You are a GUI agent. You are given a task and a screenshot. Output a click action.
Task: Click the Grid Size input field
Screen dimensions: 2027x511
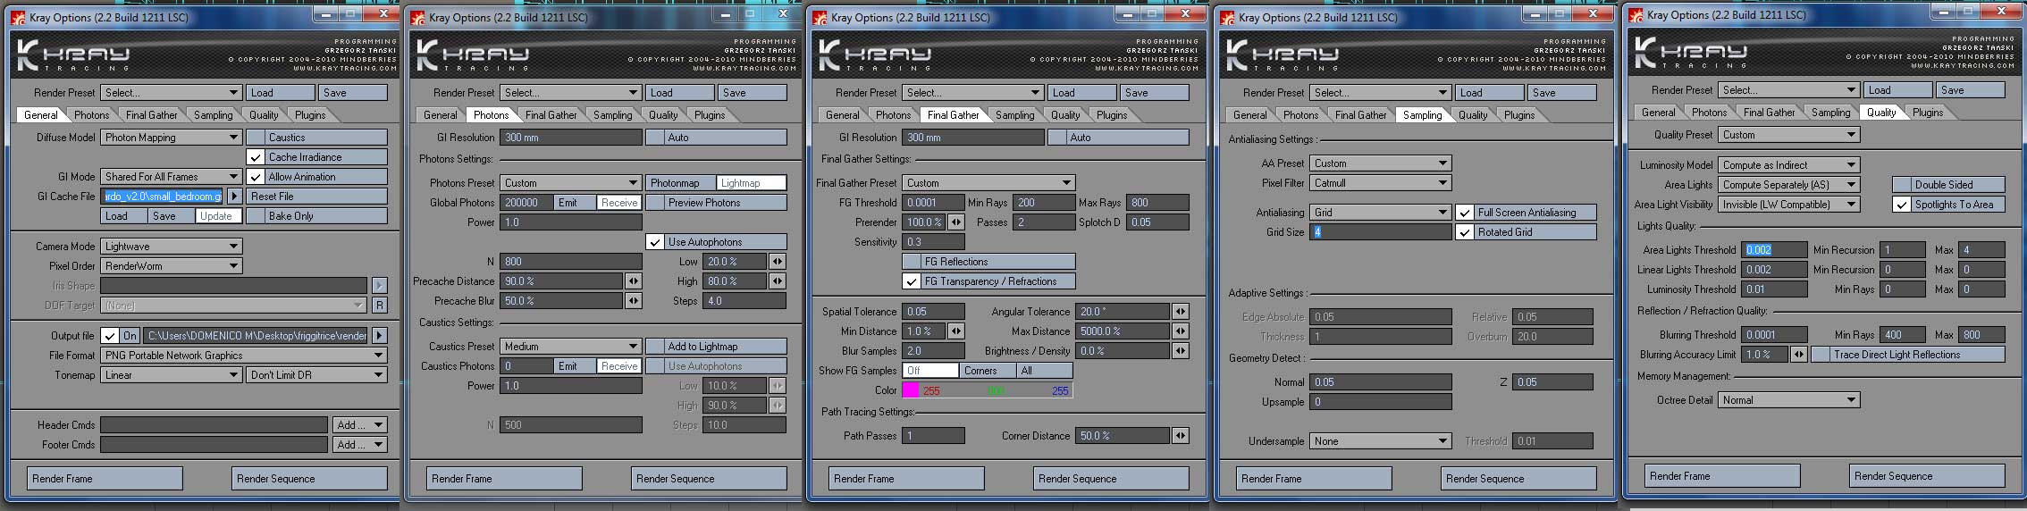1380,232
